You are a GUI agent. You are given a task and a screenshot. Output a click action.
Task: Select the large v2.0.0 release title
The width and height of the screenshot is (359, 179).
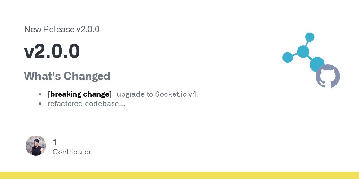(52, 51)
